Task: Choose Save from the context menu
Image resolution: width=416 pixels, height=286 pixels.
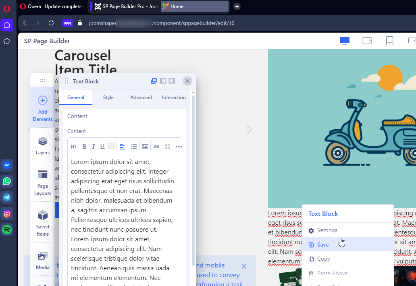Action: 323,245
